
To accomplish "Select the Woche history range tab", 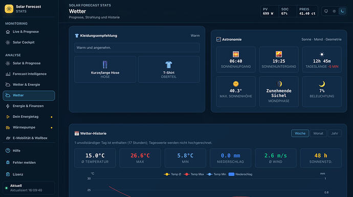I will [300, 133].
